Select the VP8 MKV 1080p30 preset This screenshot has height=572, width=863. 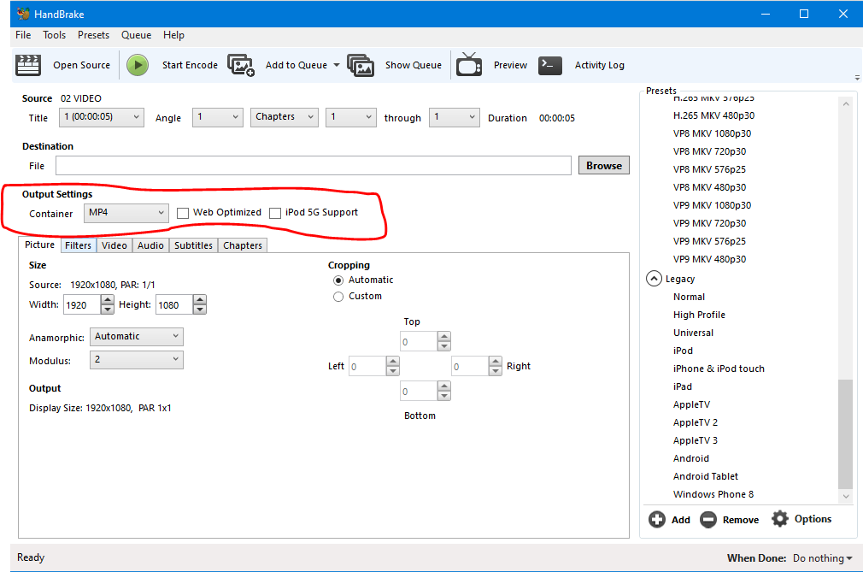[x=713, y=133]
